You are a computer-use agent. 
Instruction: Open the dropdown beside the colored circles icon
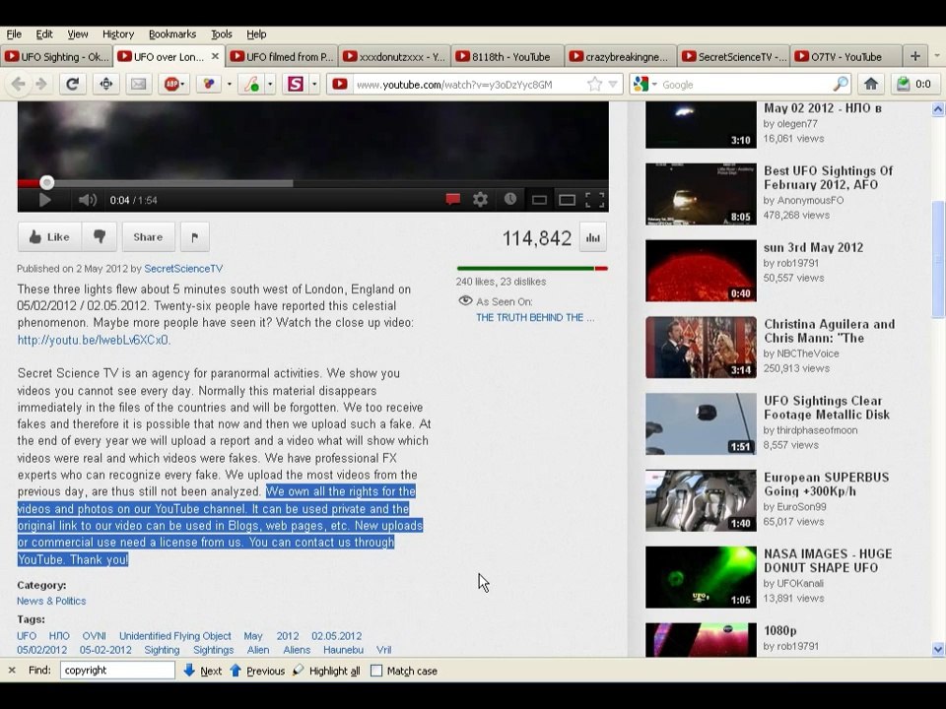tap(230, 85)
